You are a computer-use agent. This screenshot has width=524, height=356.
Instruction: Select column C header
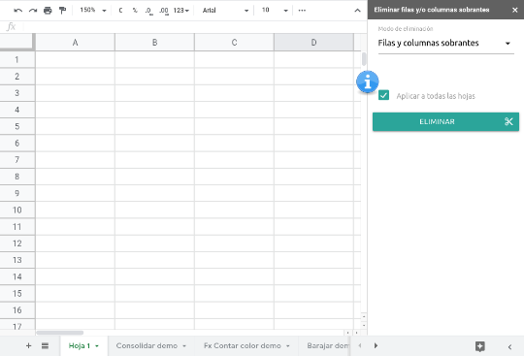point(234,43)
